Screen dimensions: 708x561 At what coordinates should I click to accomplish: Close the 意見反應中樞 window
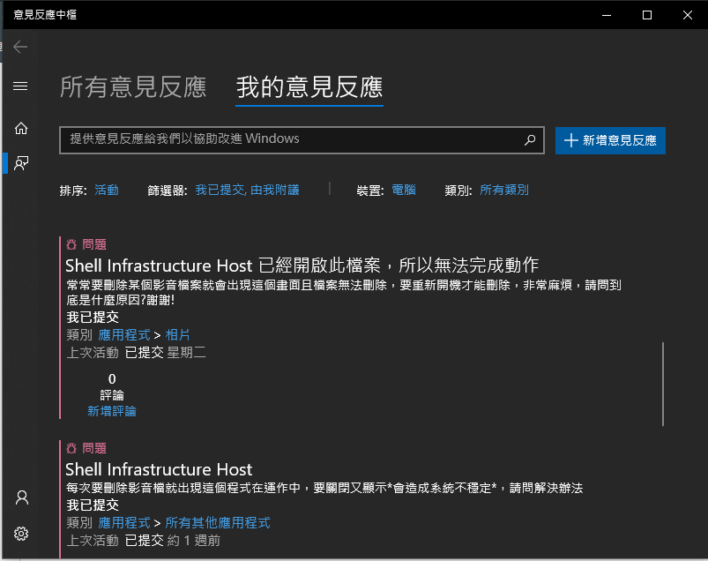click(x=687, y=15)
